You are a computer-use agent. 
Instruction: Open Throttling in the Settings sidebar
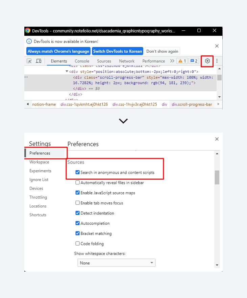coord(38,197)
